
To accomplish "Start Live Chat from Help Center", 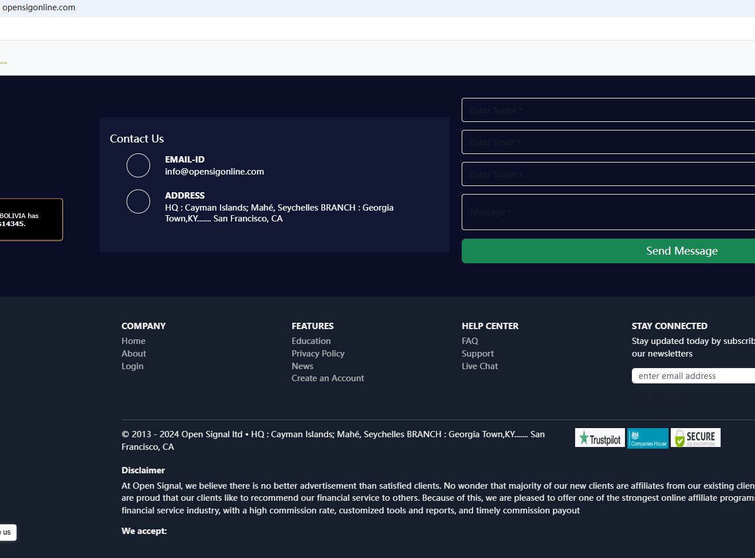I will click(x=479, y=366).
